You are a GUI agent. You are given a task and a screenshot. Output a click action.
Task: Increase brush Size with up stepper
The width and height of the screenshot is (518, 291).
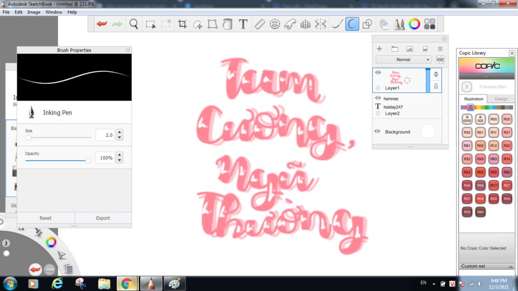point(119,132)
